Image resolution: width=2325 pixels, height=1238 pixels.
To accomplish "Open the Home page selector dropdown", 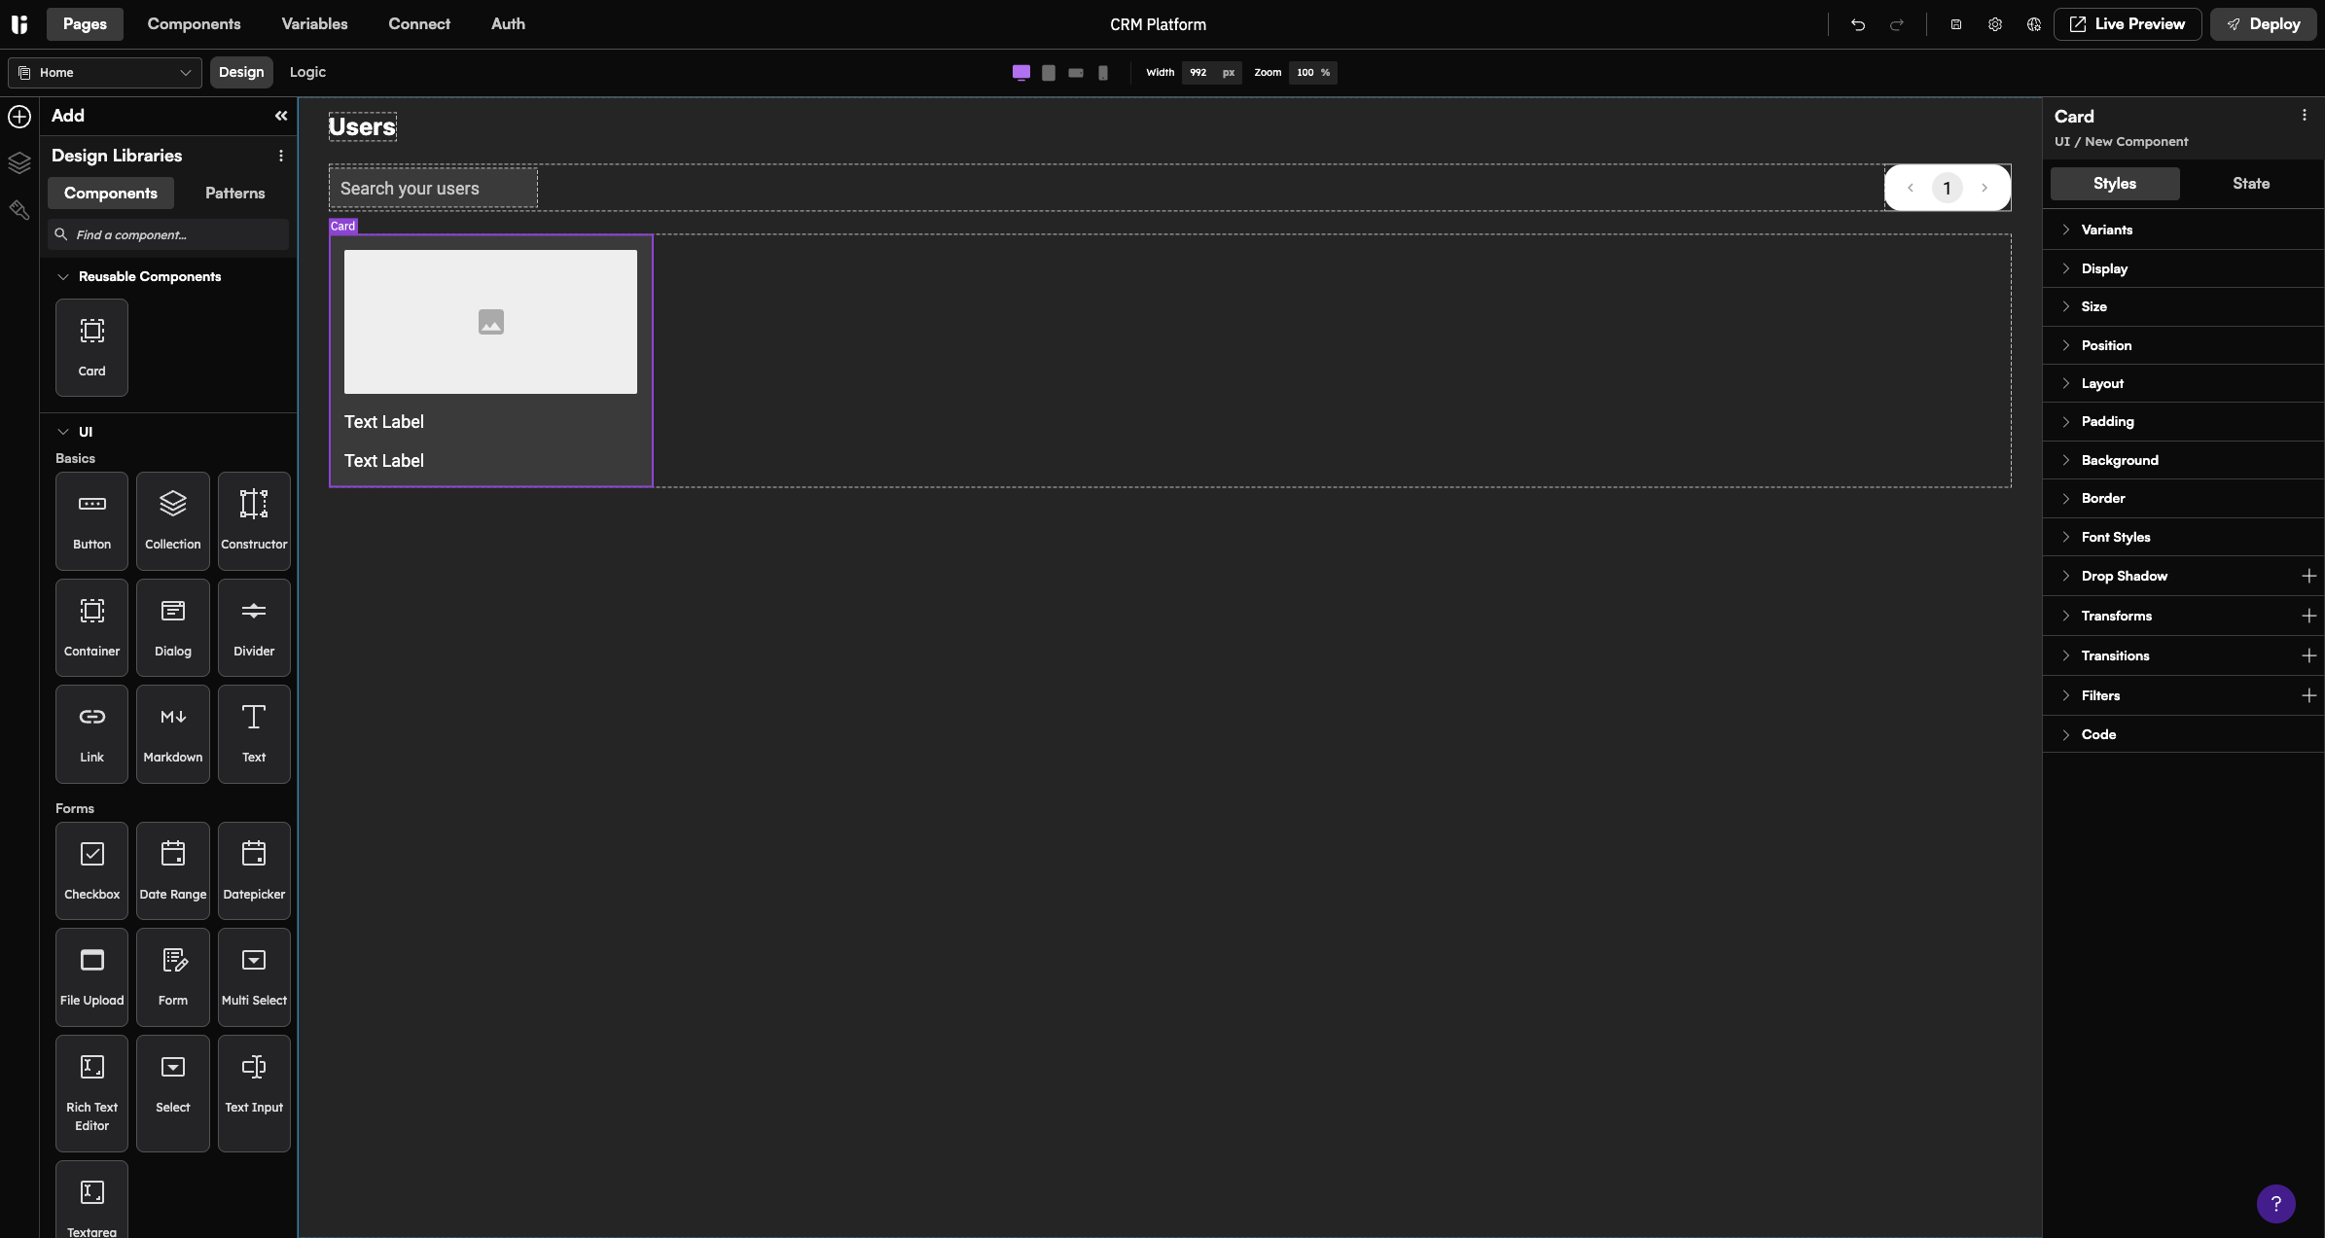I will coord(105,72).
